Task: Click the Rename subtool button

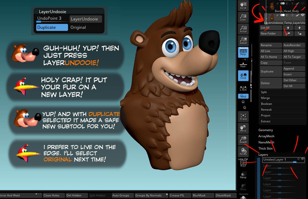Action: (271, 45)
